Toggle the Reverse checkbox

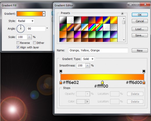[x=18, y=43]
